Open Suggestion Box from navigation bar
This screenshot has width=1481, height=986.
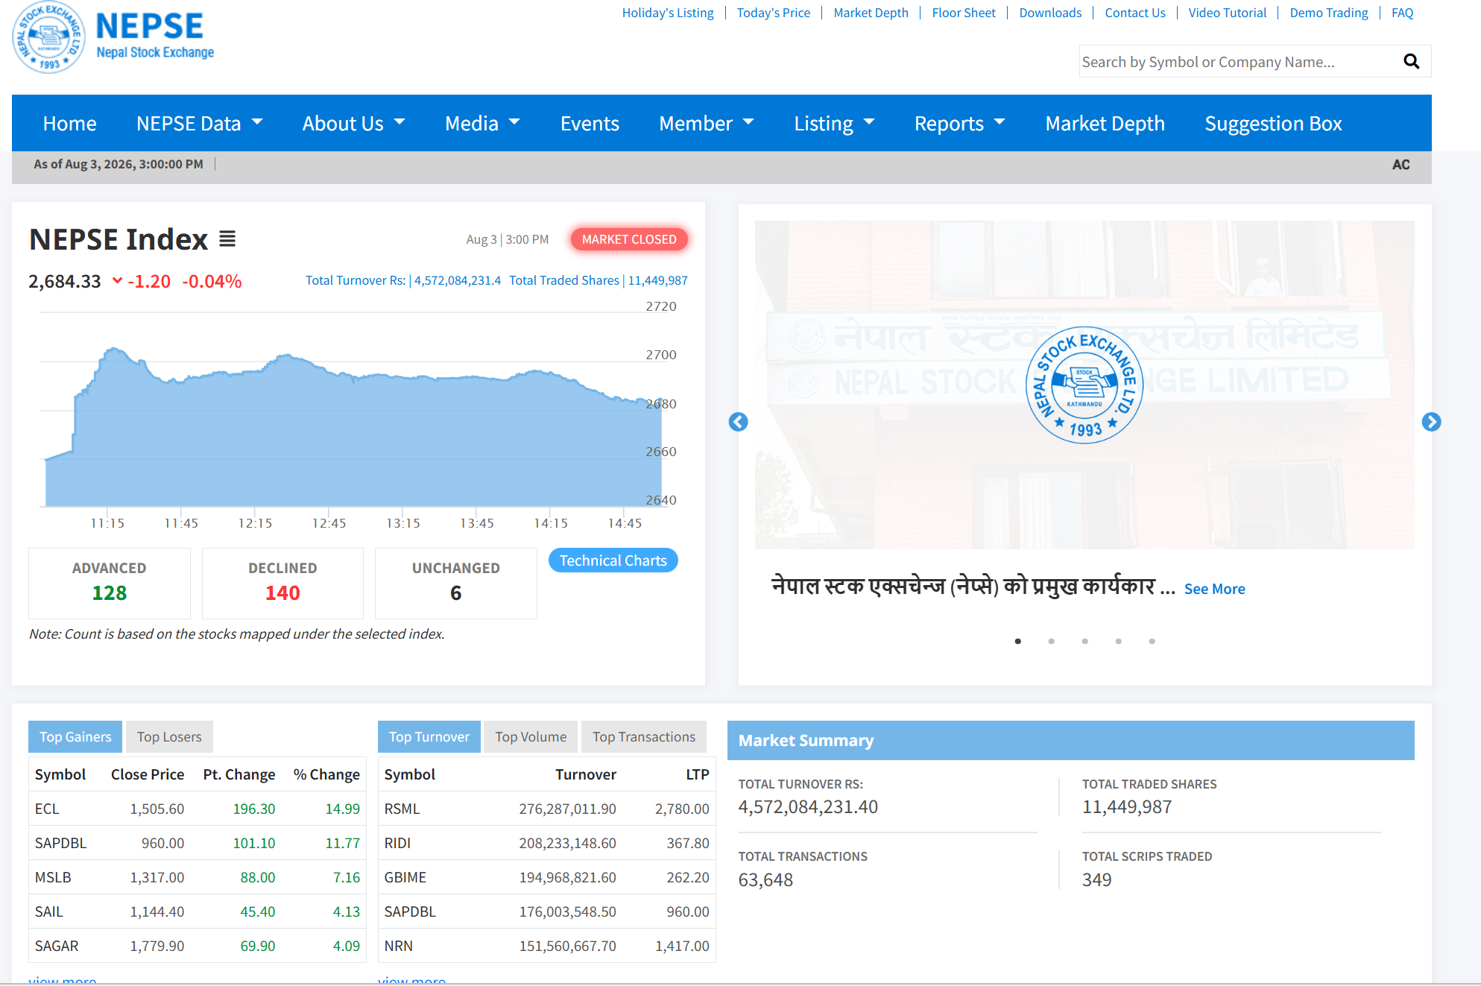(x=1273, y=123)
